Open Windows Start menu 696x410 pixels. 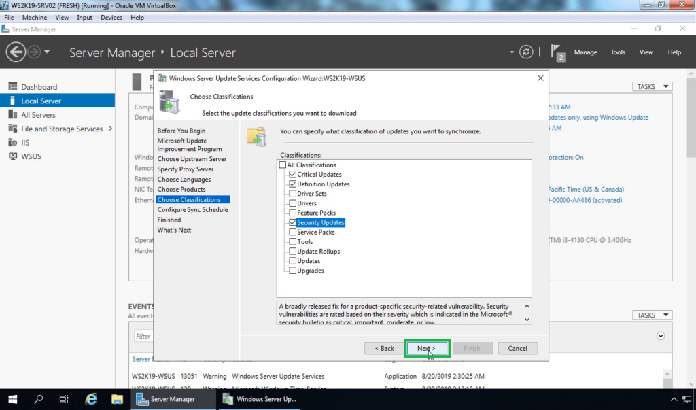click(12, 399)
